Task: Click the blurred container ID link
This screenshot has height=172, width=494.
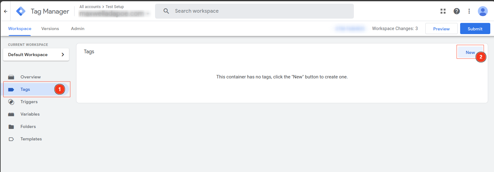Action: [350, 29]
